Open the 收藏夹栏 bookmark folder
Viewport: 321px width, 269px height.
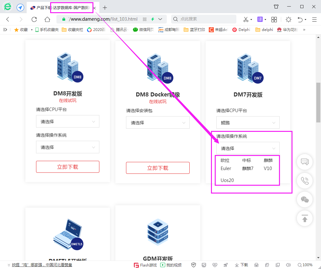coord(72,30)
